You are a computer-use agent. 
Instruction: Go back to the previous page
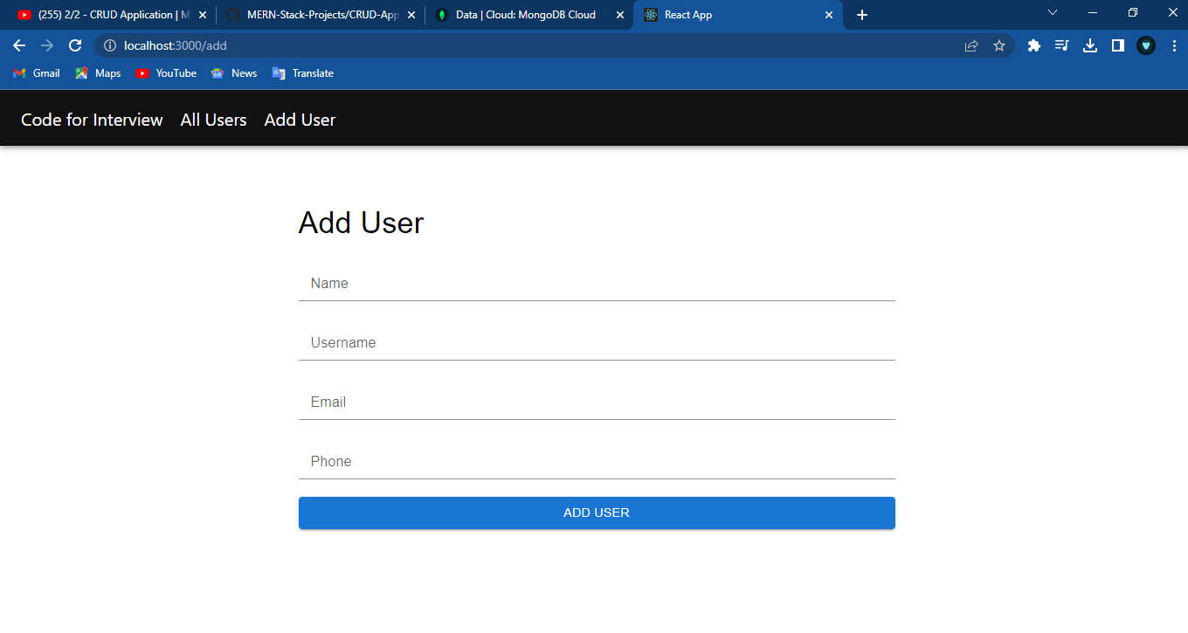[19, 45]
